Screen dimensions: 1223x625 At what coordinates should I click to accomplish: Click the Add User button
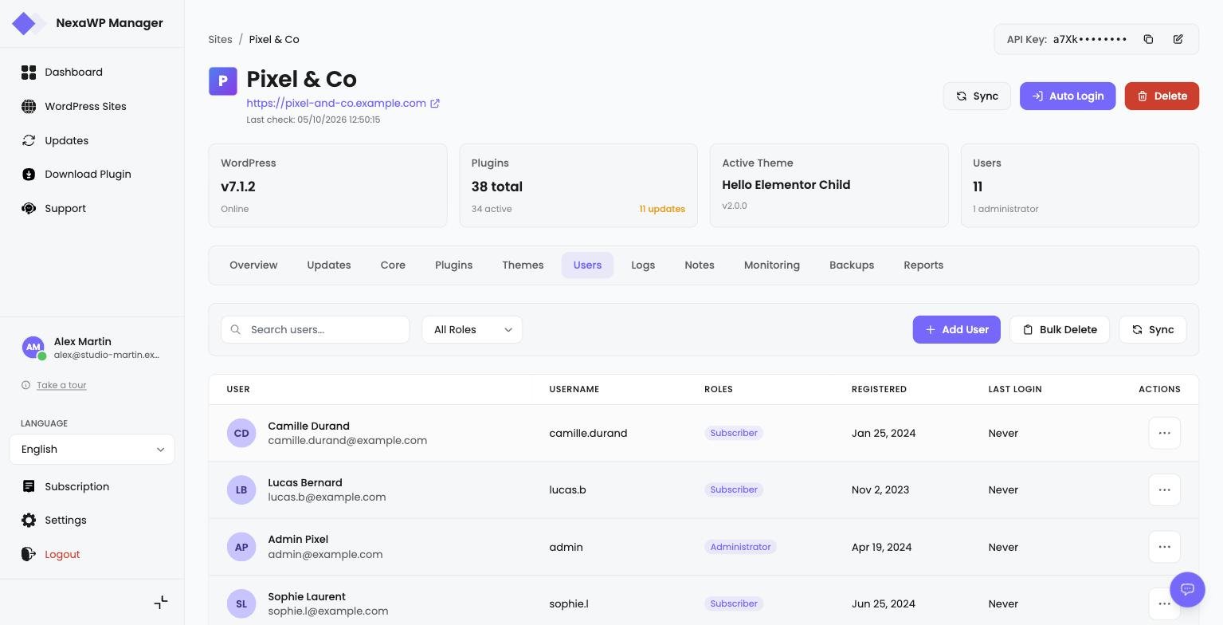click(956, 330)
